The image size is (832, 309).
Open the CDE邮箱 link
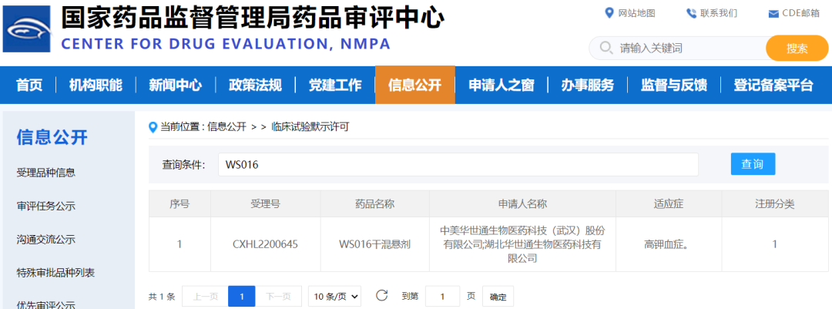[x=800, y=13]
